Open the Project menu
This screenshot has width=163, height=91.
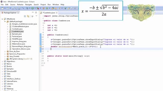tap(43, 5)
